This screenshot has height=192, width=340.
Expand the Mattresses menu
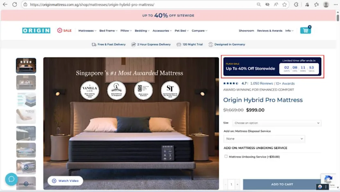point(87,31)
